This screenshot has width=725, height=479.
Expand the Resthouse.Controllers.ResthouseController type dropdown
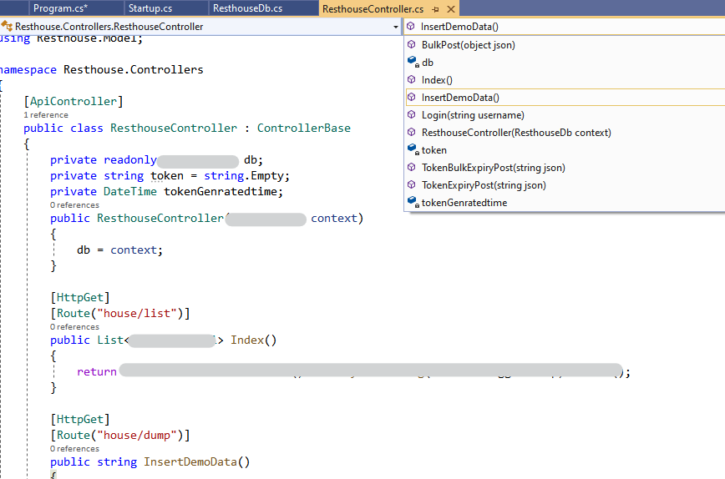[x=395, y=27]
